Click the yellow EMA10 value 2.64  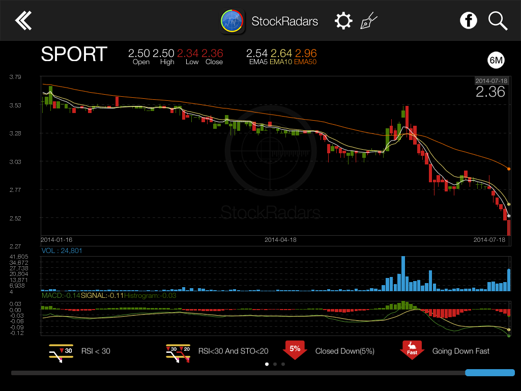(281, 53)
